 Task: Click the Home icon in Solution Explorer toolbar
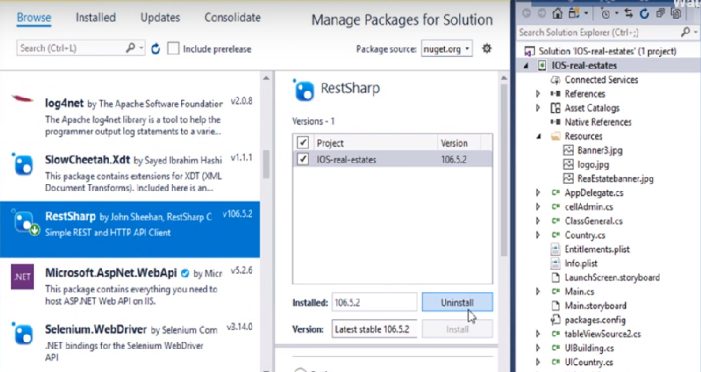557,13
